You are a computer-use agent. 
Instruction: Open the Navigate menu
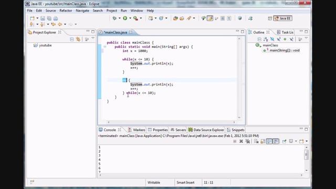(x=82, y=10)
